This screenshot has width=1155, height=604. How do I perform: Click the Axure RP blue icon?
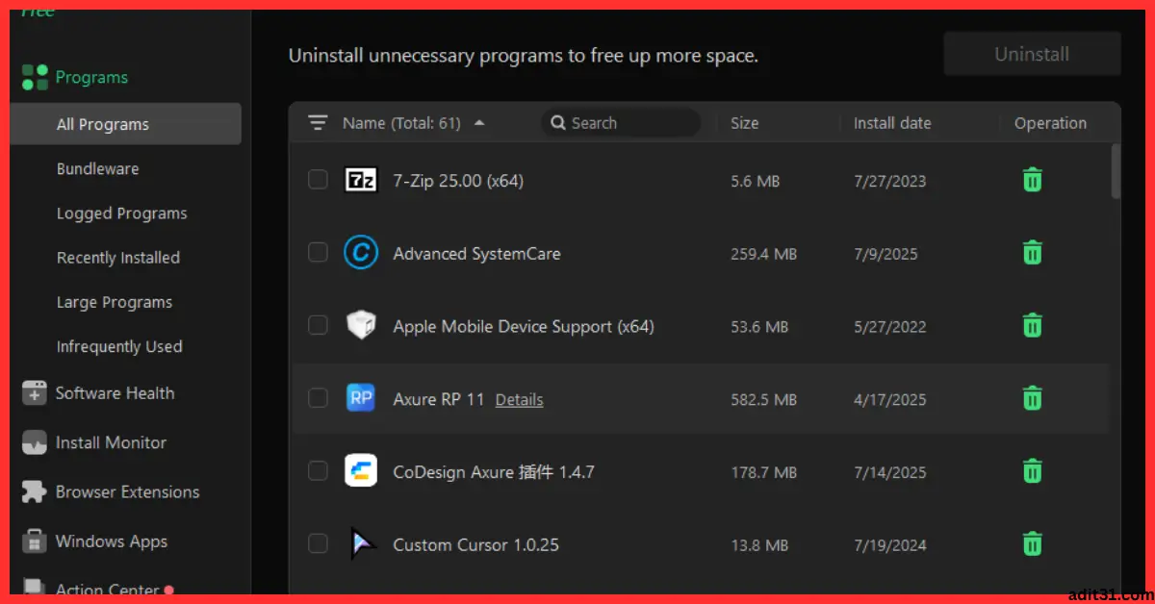pos(361,398)
